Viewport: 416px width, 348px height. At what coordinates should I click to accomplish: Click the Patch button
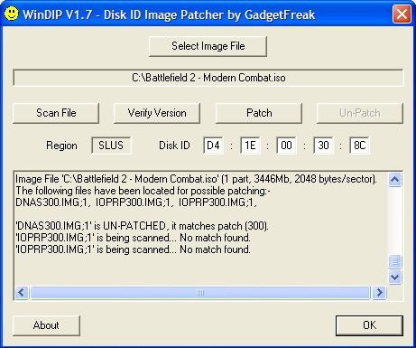point(259,113)
